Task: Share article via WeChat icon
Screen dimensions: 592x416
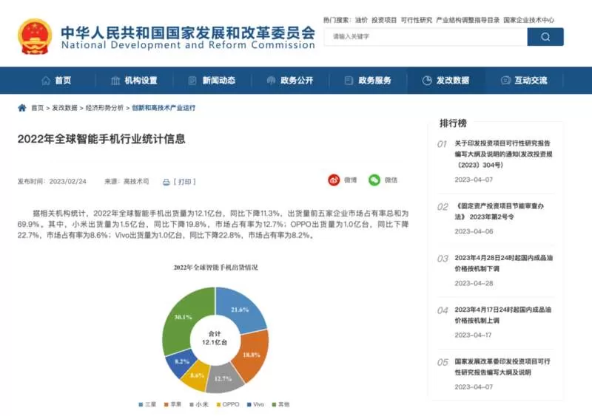Action: point(374,180)
